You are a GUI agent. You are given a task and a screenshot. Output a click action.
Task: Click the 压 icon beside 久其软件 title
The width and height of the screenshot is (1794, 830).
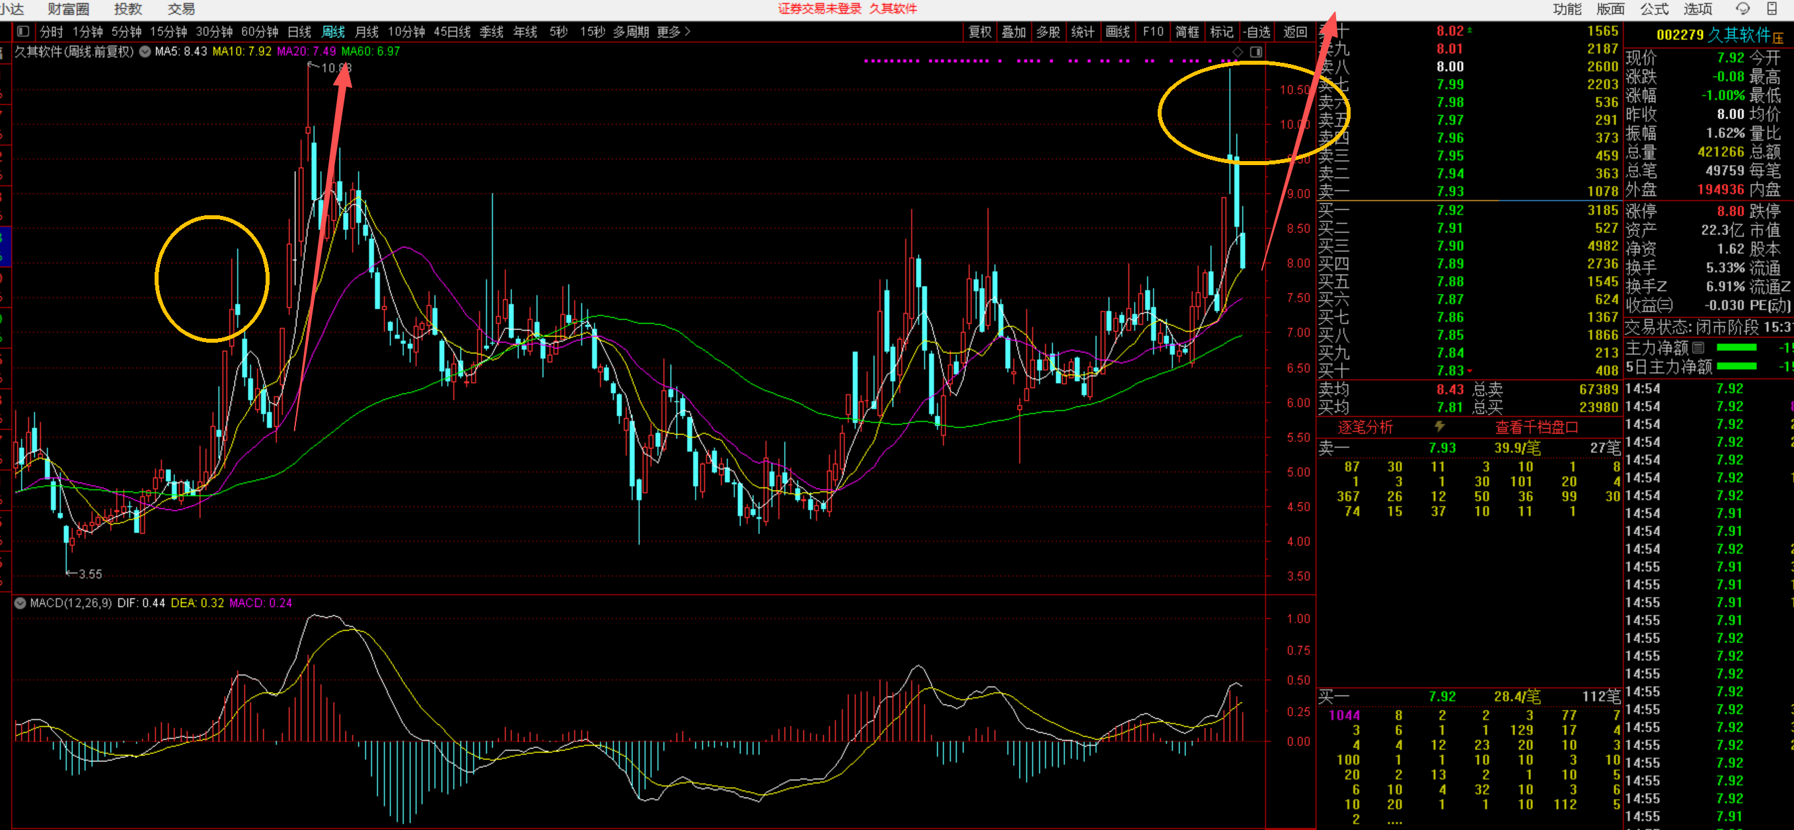tap(1778, 38)
